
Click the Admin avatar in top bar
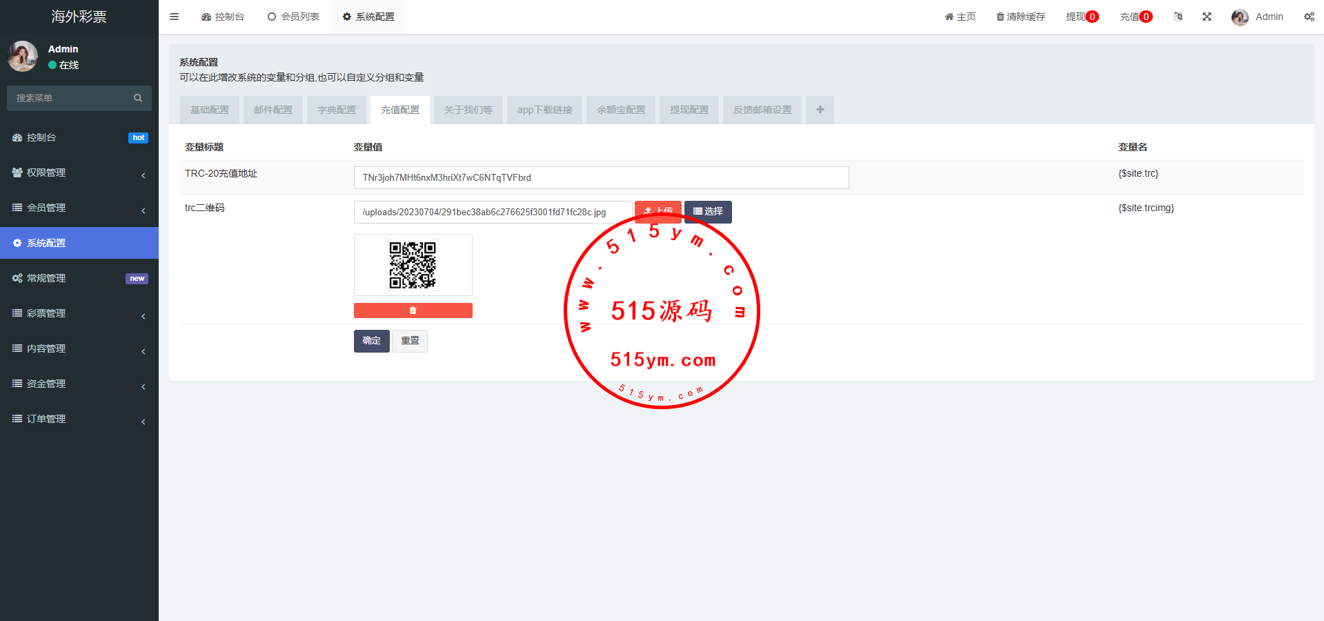point(1240,17)
